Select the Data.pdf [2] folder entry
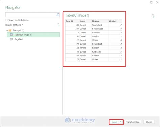The image size is (160, 127). [x=19, y=30]
